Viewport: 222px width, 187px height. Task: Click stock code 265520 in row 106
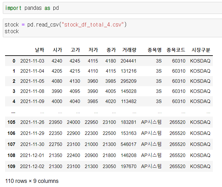(x=177, y=133)
